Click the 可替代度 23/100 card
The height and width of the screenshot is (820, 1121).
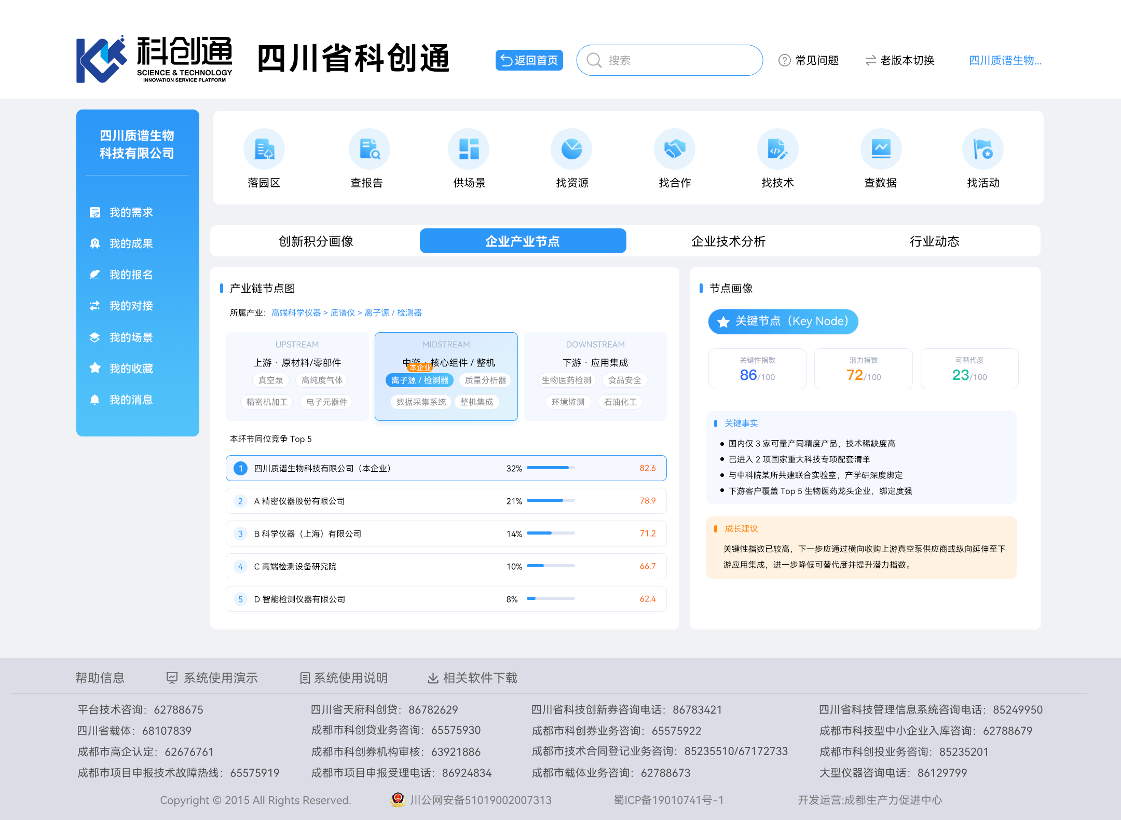(x=969, y=368)
